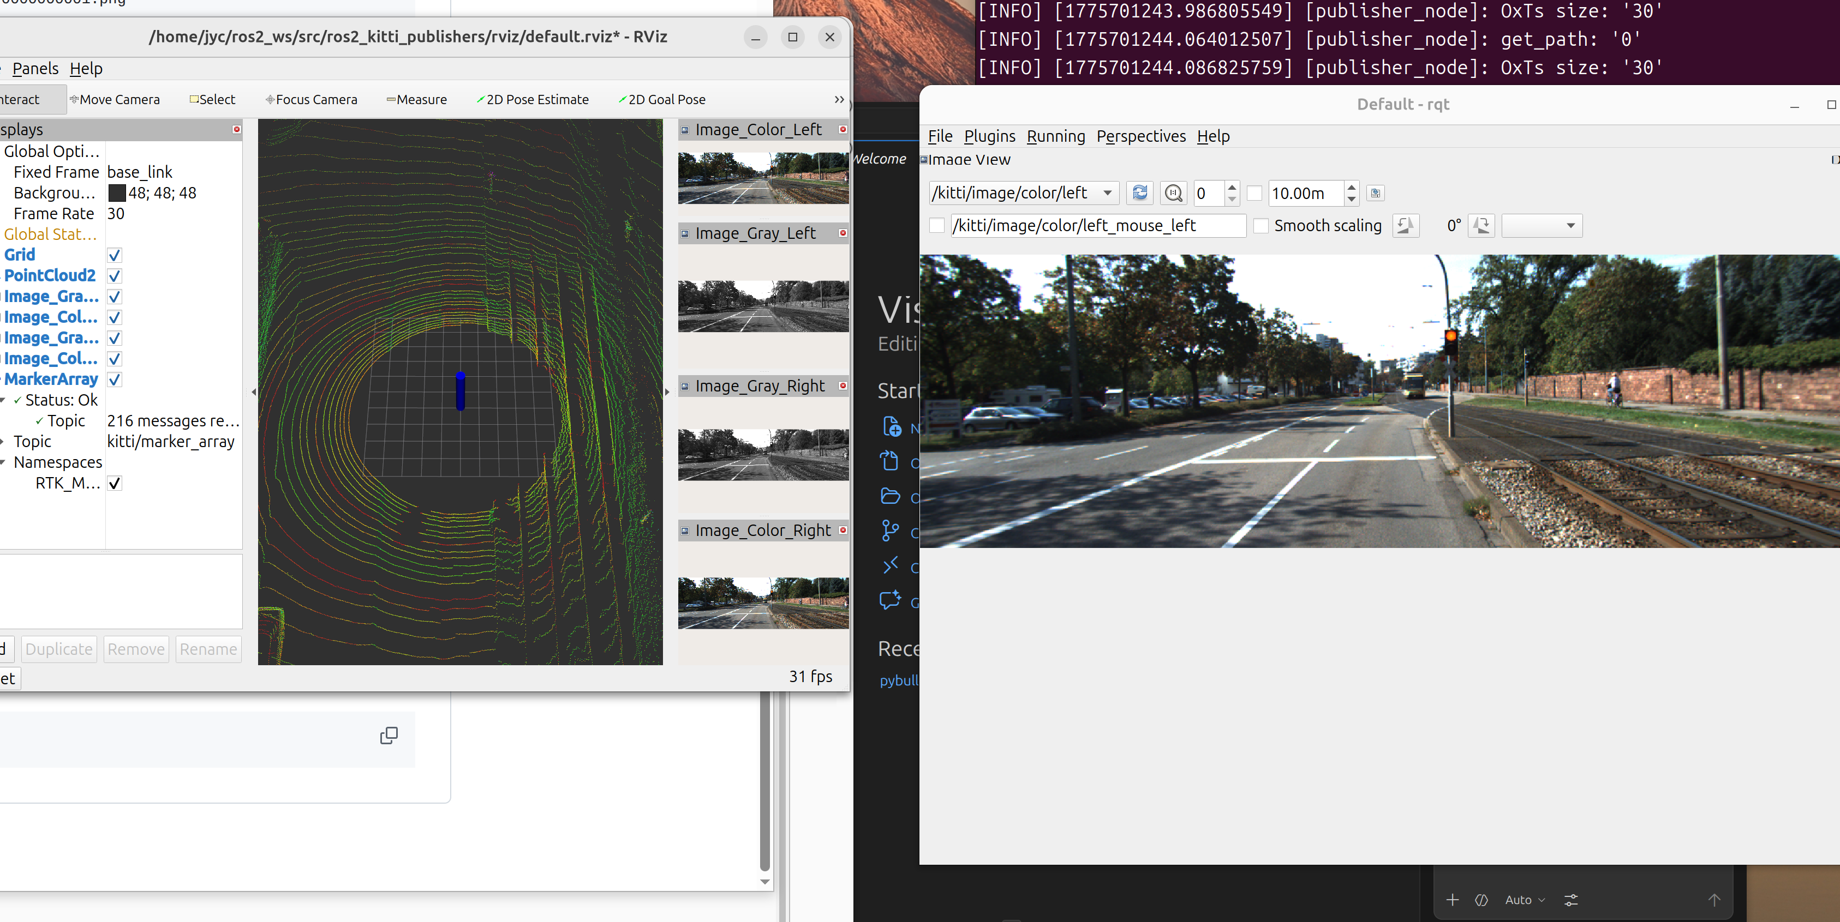Open the Help menu in RViz
This screenshot has width=1840, height=922.
[86, 69]
